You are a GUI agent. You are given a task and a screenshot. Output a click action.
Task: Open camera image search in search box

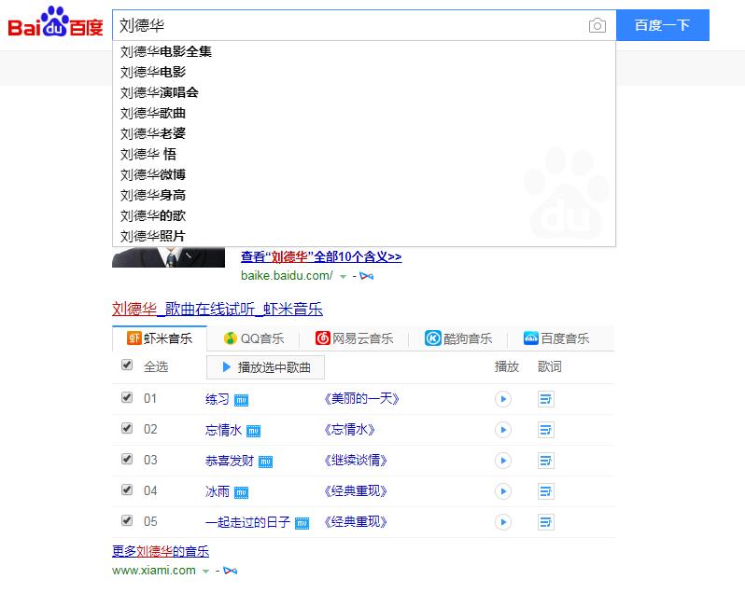(597, 25)
